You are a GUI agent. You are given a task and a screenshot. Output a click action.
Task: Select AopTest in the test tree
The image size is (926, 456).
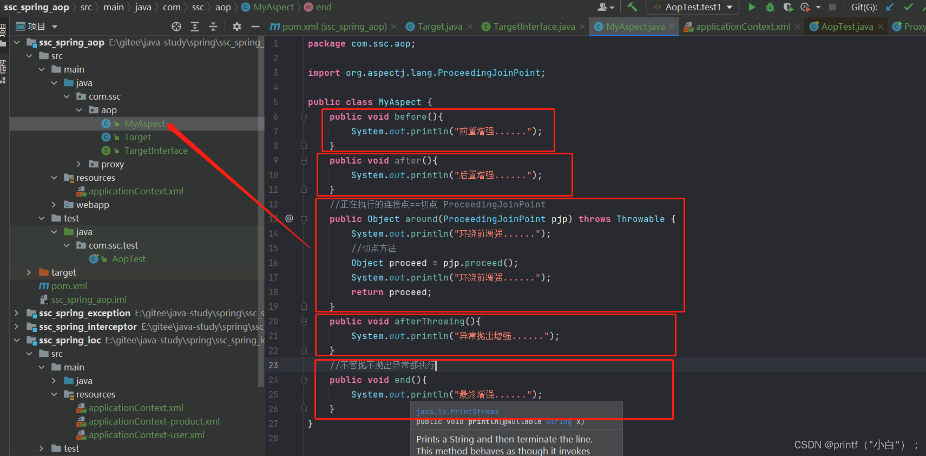pyautogui.click(x=129, y=259)
